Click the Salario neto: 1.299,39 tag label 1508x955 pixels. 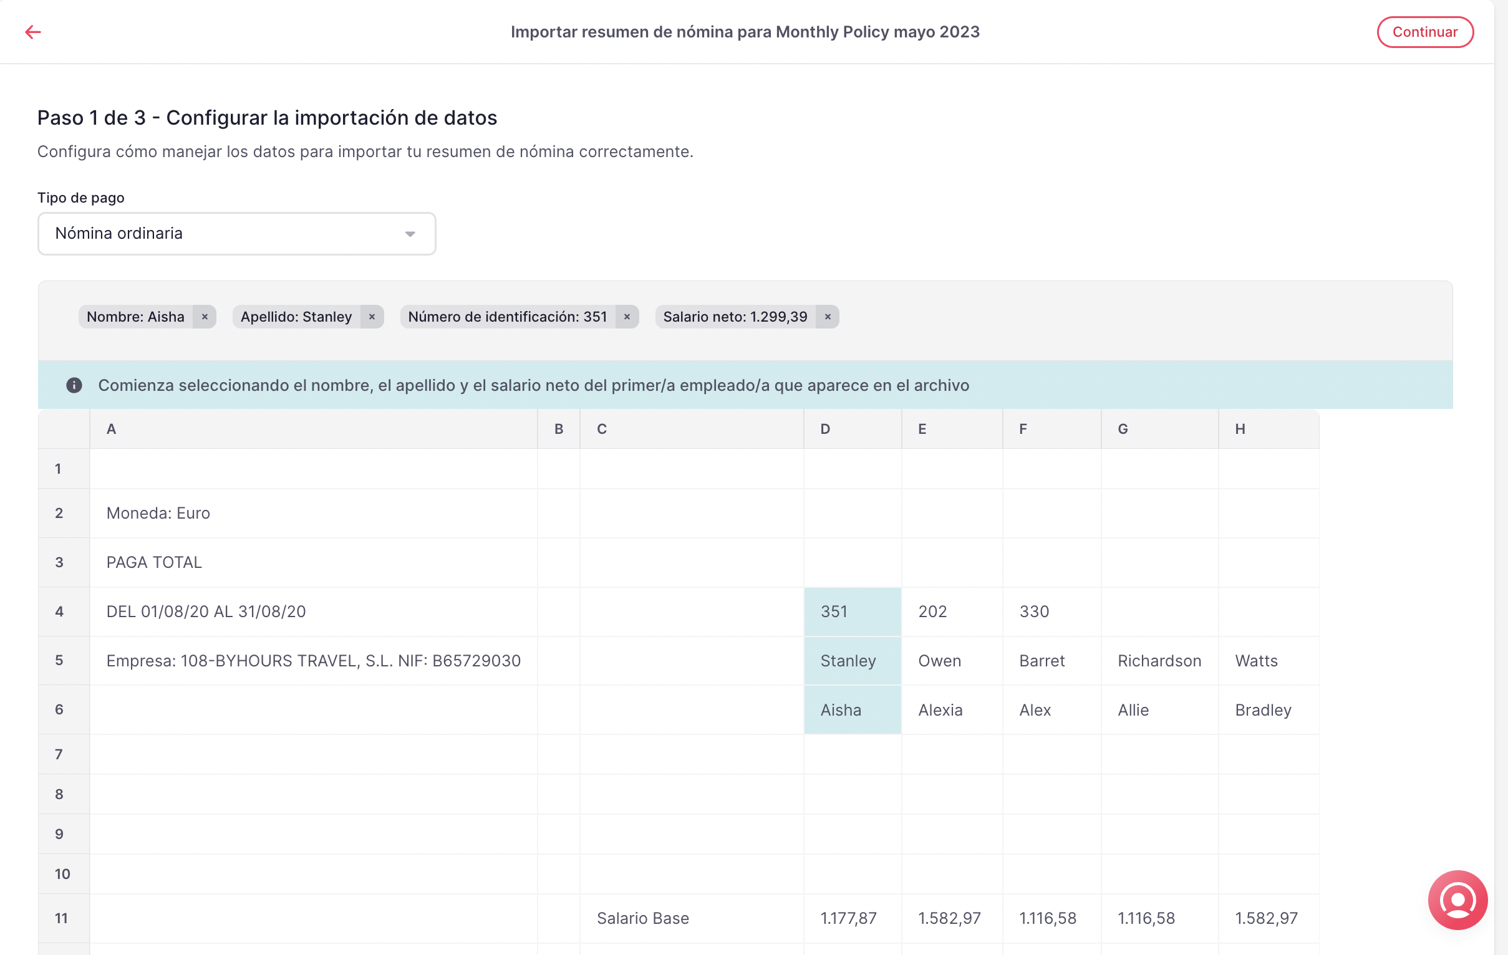735,317
